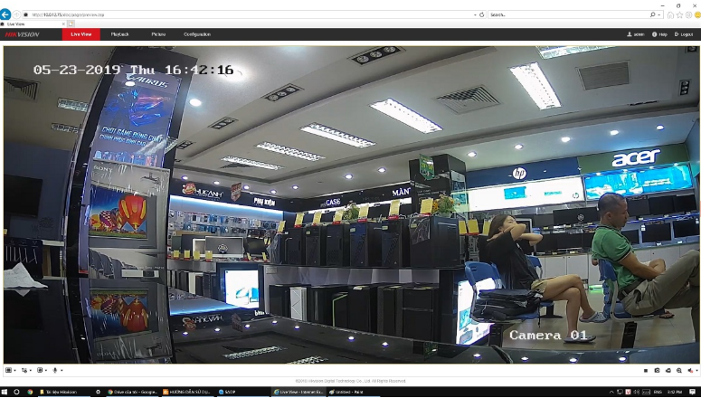Click the browser back arrow button

[6, 14]
